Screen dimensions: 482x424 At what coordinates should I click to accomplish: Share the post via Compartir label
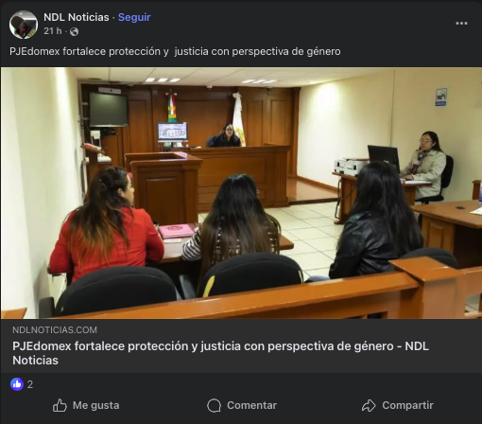407,405
